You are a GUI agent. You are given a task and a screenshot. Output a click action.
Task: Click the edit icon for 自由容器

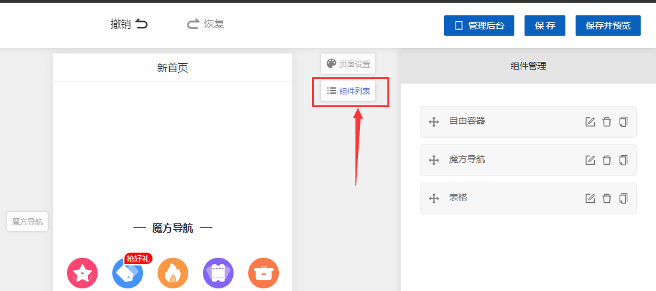(x=590, y=122)
